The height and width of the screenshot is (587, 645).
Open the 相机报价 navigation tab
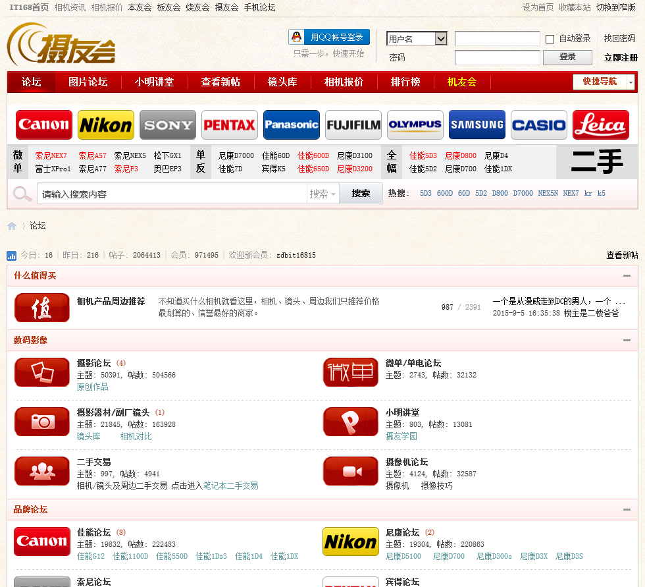pos(344,82)
